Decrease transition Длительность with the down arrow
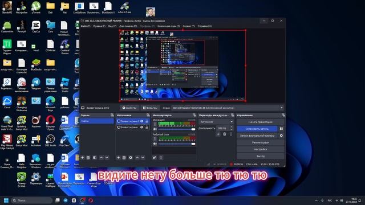Screen dimensions: 365x205 [231, 129]
